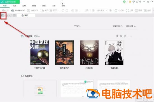The height and width of the screenshot is (102, 154).
Task: Click the 中国足球内幕 title text
Action: 39,68
